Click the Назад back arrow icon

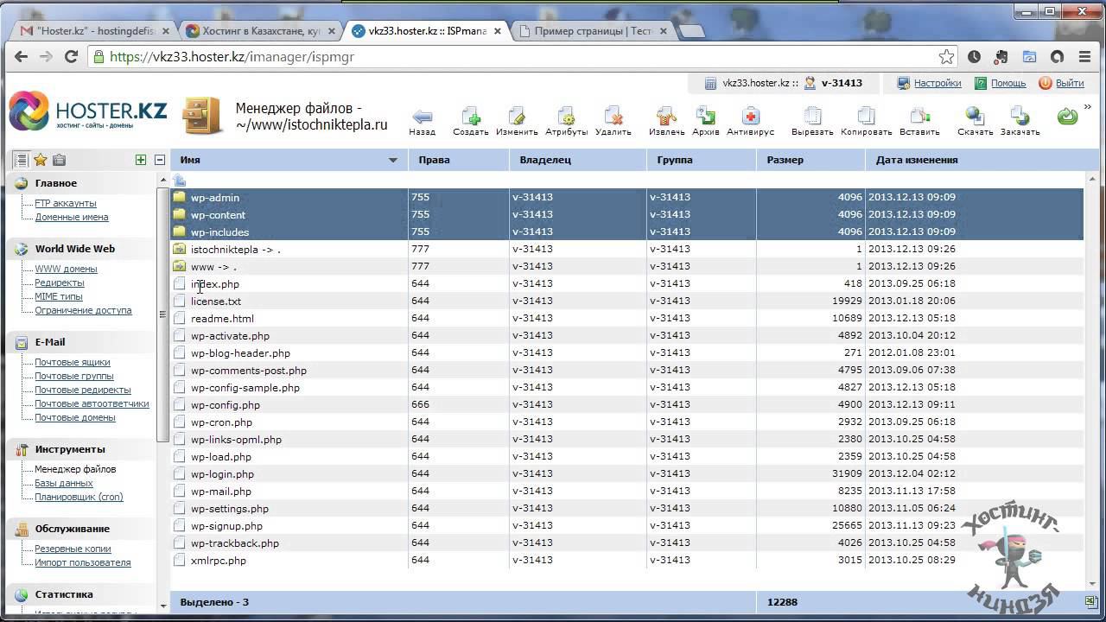[x=422, y=117]
